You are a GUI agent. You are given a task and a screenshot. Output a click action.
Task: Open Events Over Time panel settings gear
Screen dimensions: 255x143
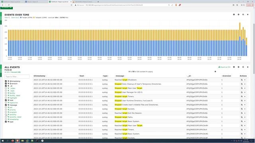tap(238, 15)
